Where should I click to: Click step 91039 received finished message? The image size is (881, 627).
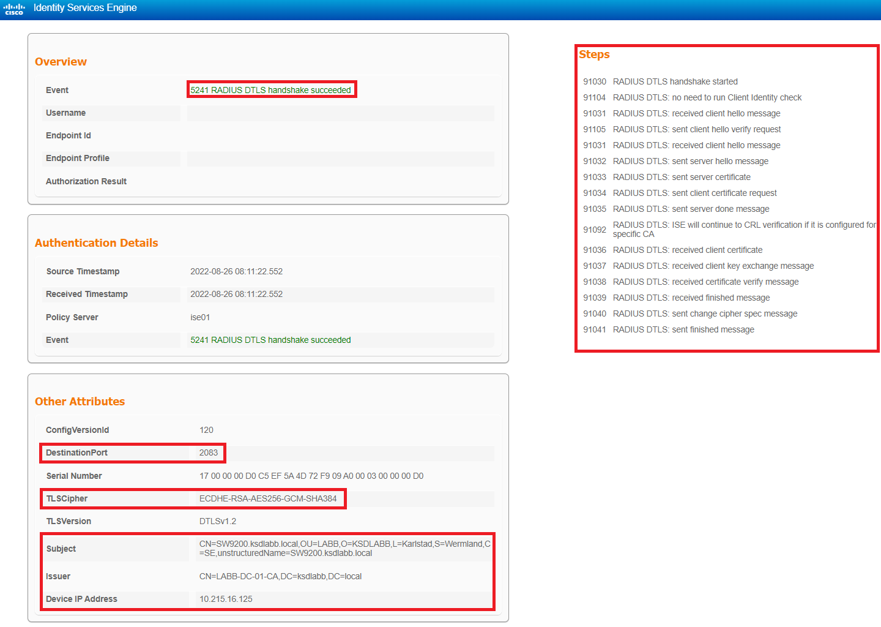pos(676,298)
